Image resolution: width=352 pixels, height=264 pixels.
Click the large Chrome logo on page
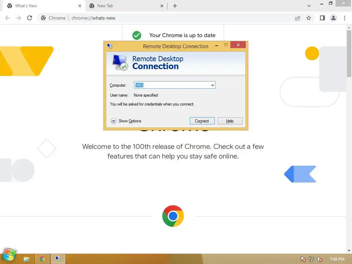173,216
